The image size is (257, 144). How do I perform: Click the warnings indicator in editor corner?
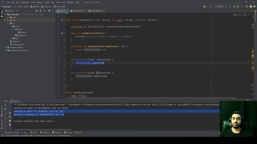point(240,15)
